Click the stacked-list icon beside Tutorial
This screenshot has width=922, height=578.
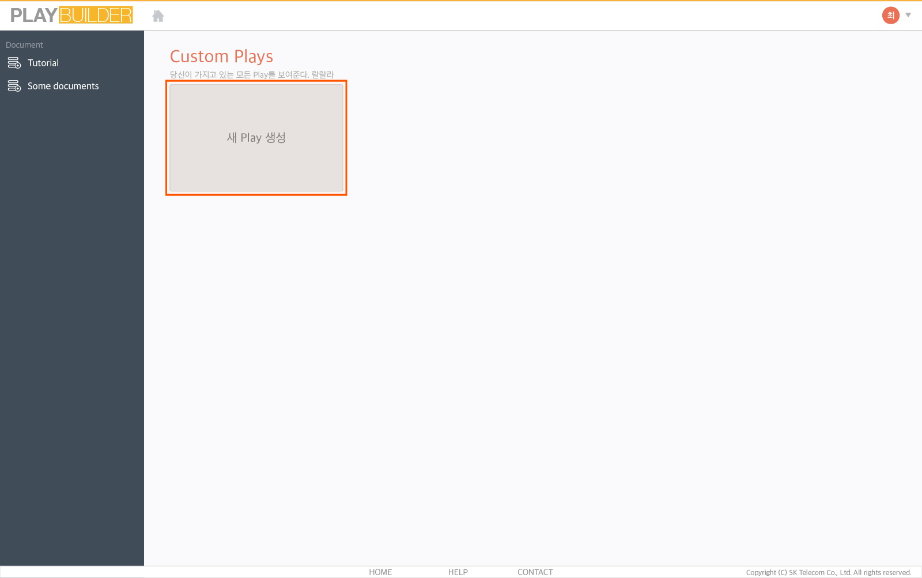(14, 63)
